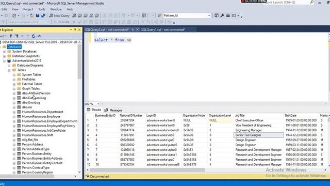Click the 295847284 NationalIDNumber cell
This screenshot has width=330, height=186.
(x=132, y=120)
